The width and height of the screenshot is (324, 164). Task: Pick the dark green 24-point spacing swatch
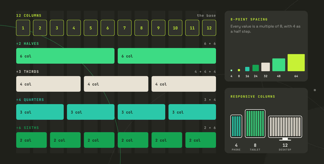[x=256, y=68]
